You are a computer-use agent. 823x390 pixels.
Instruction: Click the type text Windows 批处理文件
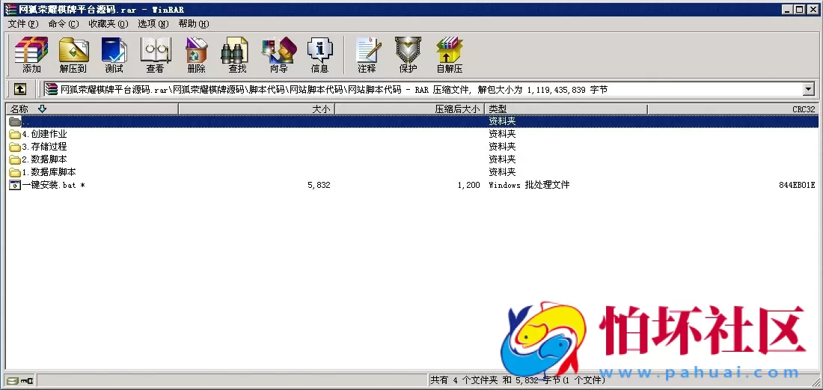[529, 185]
